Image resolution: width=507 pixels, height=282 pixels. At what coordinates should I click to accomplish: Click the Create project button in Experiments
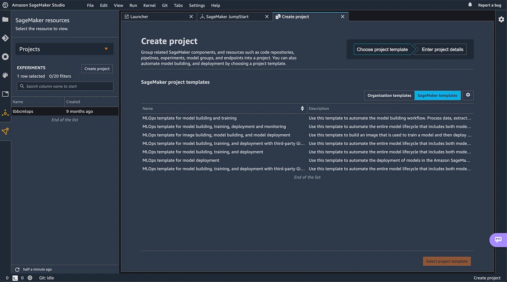click(x=97, y=68)
